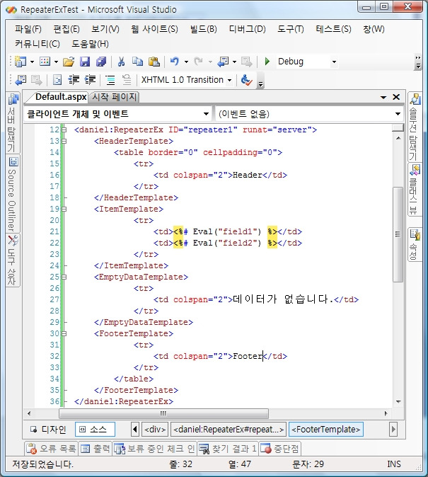The width and height of the screenshot is (428, 477).
Task: Select the Default.aspx document tab
Action: (x=60, y=97)
